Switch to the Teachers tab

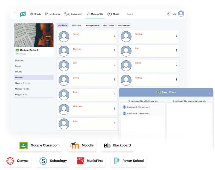76,25
